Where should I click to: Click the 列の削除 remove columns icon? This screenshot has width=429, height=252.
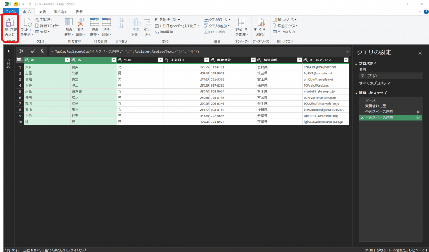80,23
